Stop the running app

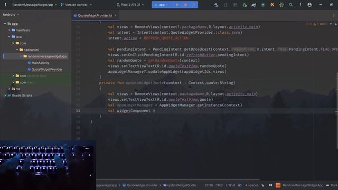click(x=185, y=5)
